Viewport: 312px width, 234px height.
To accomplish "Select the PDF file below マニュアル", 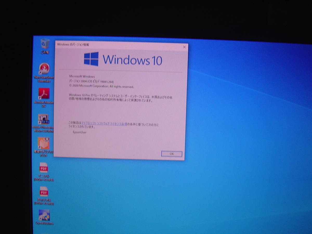I will (x=44, y=196).
